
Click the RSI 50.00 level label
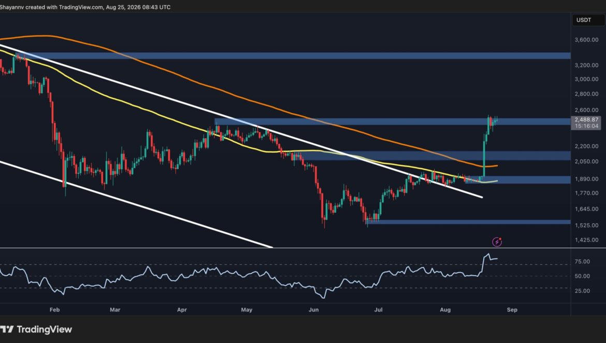point(582,276)
